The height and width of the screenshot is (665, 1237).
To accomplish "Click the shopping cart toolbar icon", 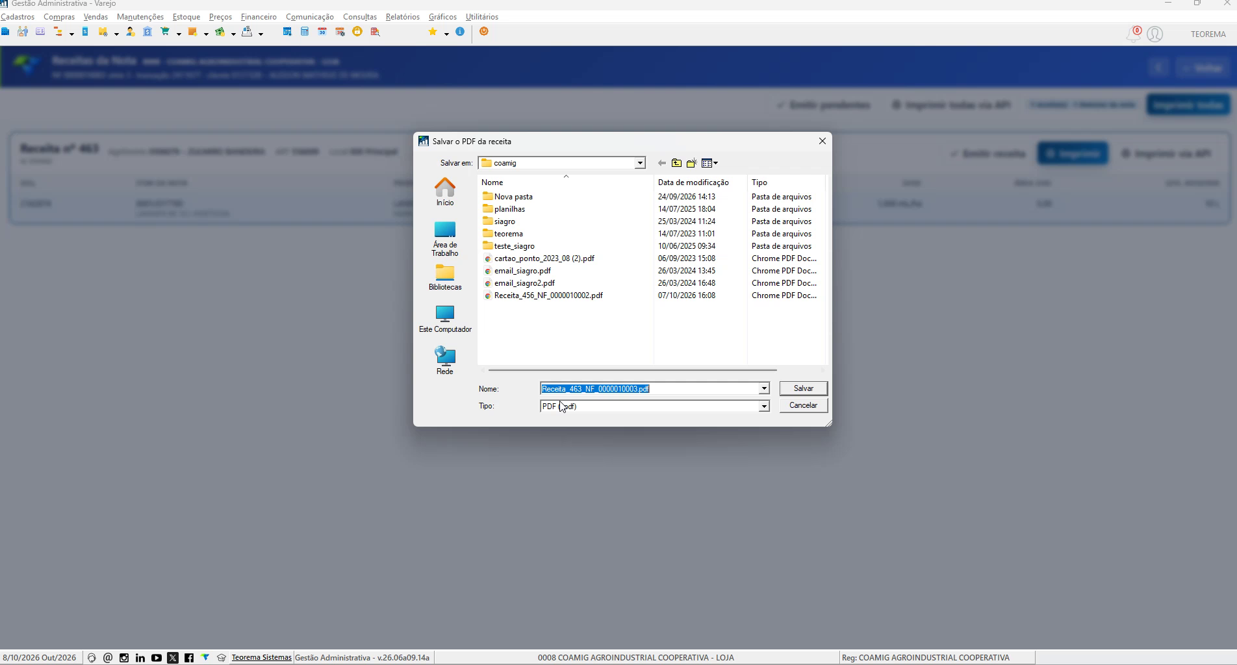I will click(165, 32).
